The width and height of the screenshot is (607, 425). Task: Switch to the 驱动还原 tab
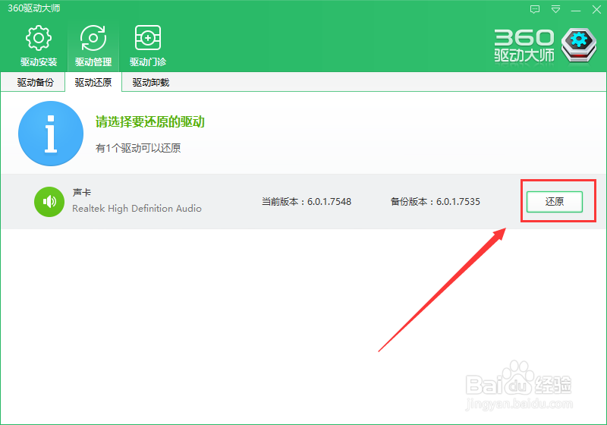[93, 83]
